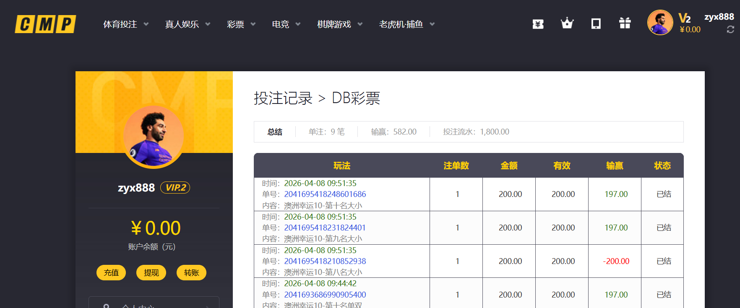This screenshot has width=740, height=308.
Task: Open the yen coupon icon in header
Action: 538,24
